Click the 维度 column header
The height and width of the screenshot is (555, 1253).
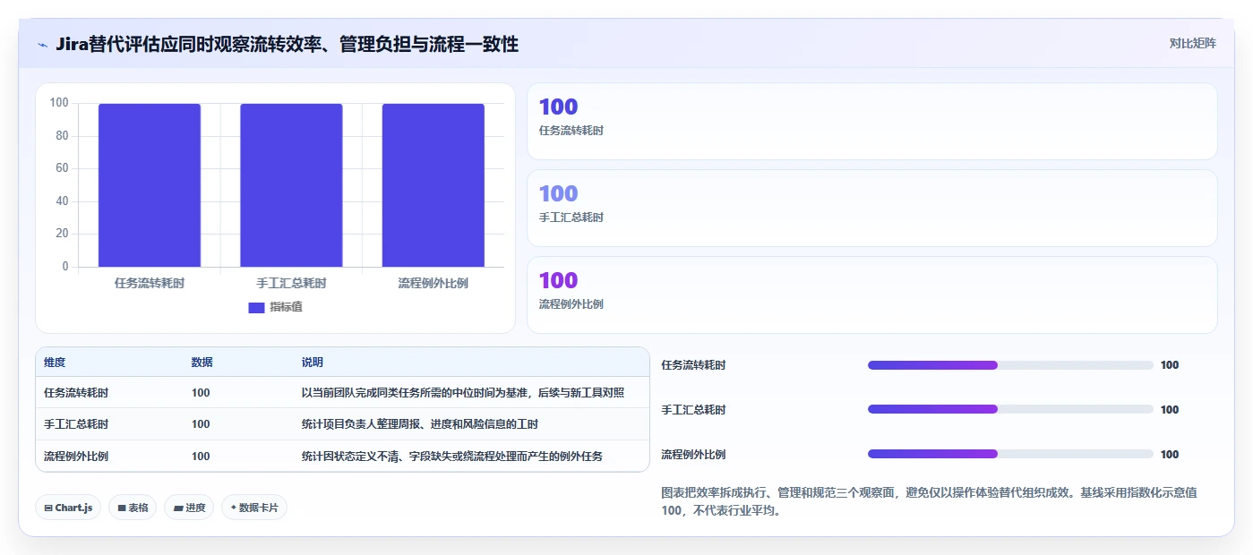click(55, 363)
